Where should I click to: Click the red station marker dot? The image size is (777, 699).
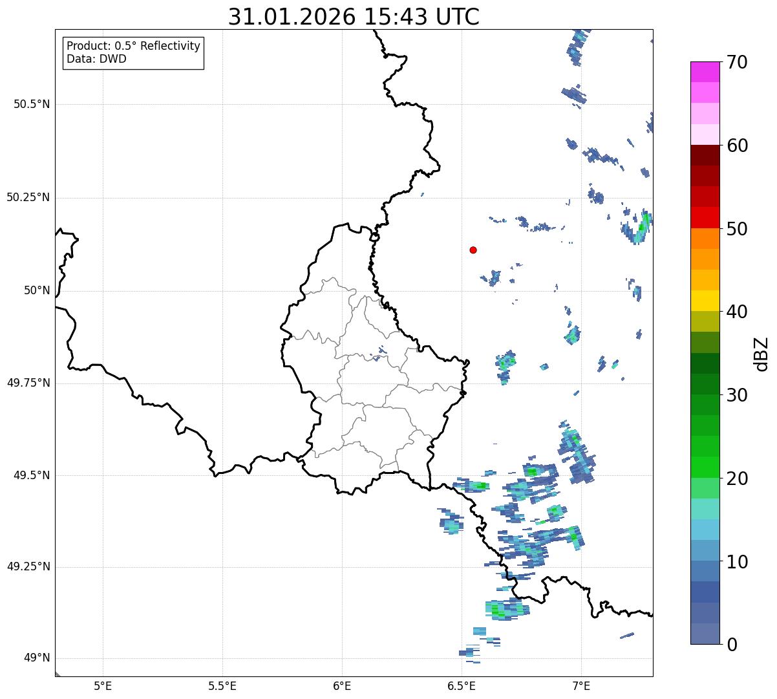473,250
